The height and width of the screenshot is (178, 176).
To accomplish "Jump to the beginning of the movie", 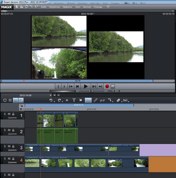I will [77, 86].
